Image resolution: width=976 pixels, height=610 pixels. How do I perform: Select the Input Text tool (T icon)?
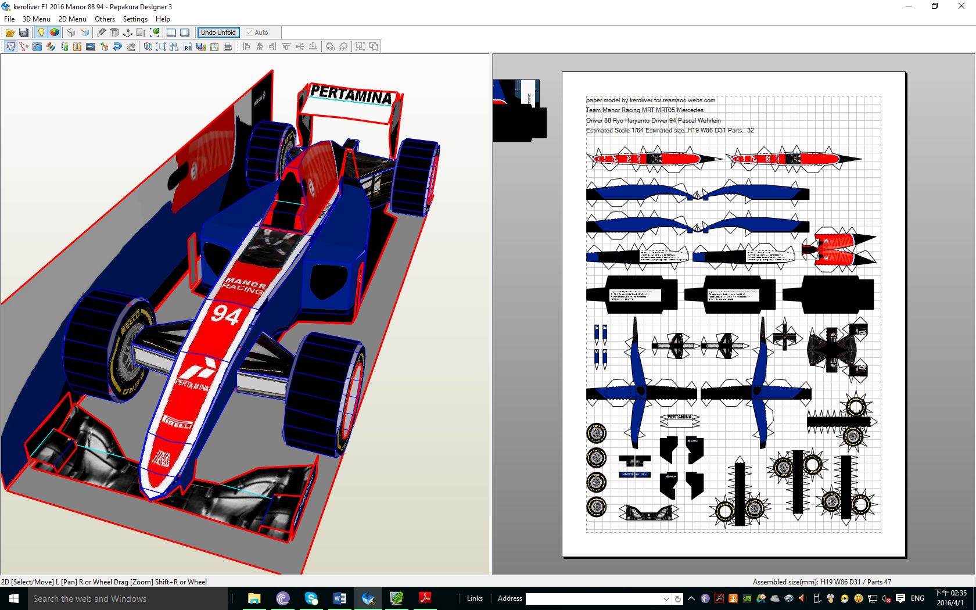tap(77, 46)
